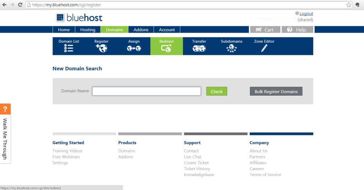Reload the page with refresh icon
Image resolution: width=364 pixels, height=190 pixels.
tap(20, 5)
